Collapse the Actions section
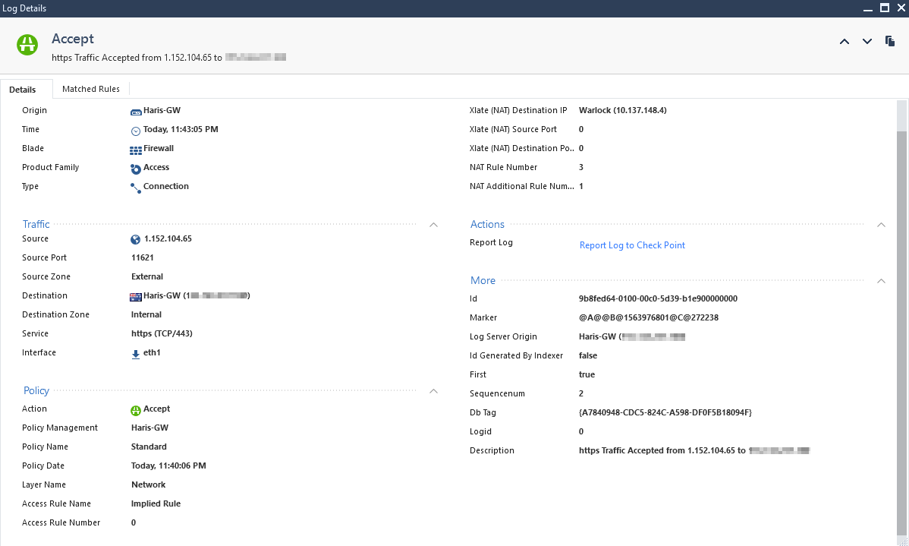 coord(881,225)
